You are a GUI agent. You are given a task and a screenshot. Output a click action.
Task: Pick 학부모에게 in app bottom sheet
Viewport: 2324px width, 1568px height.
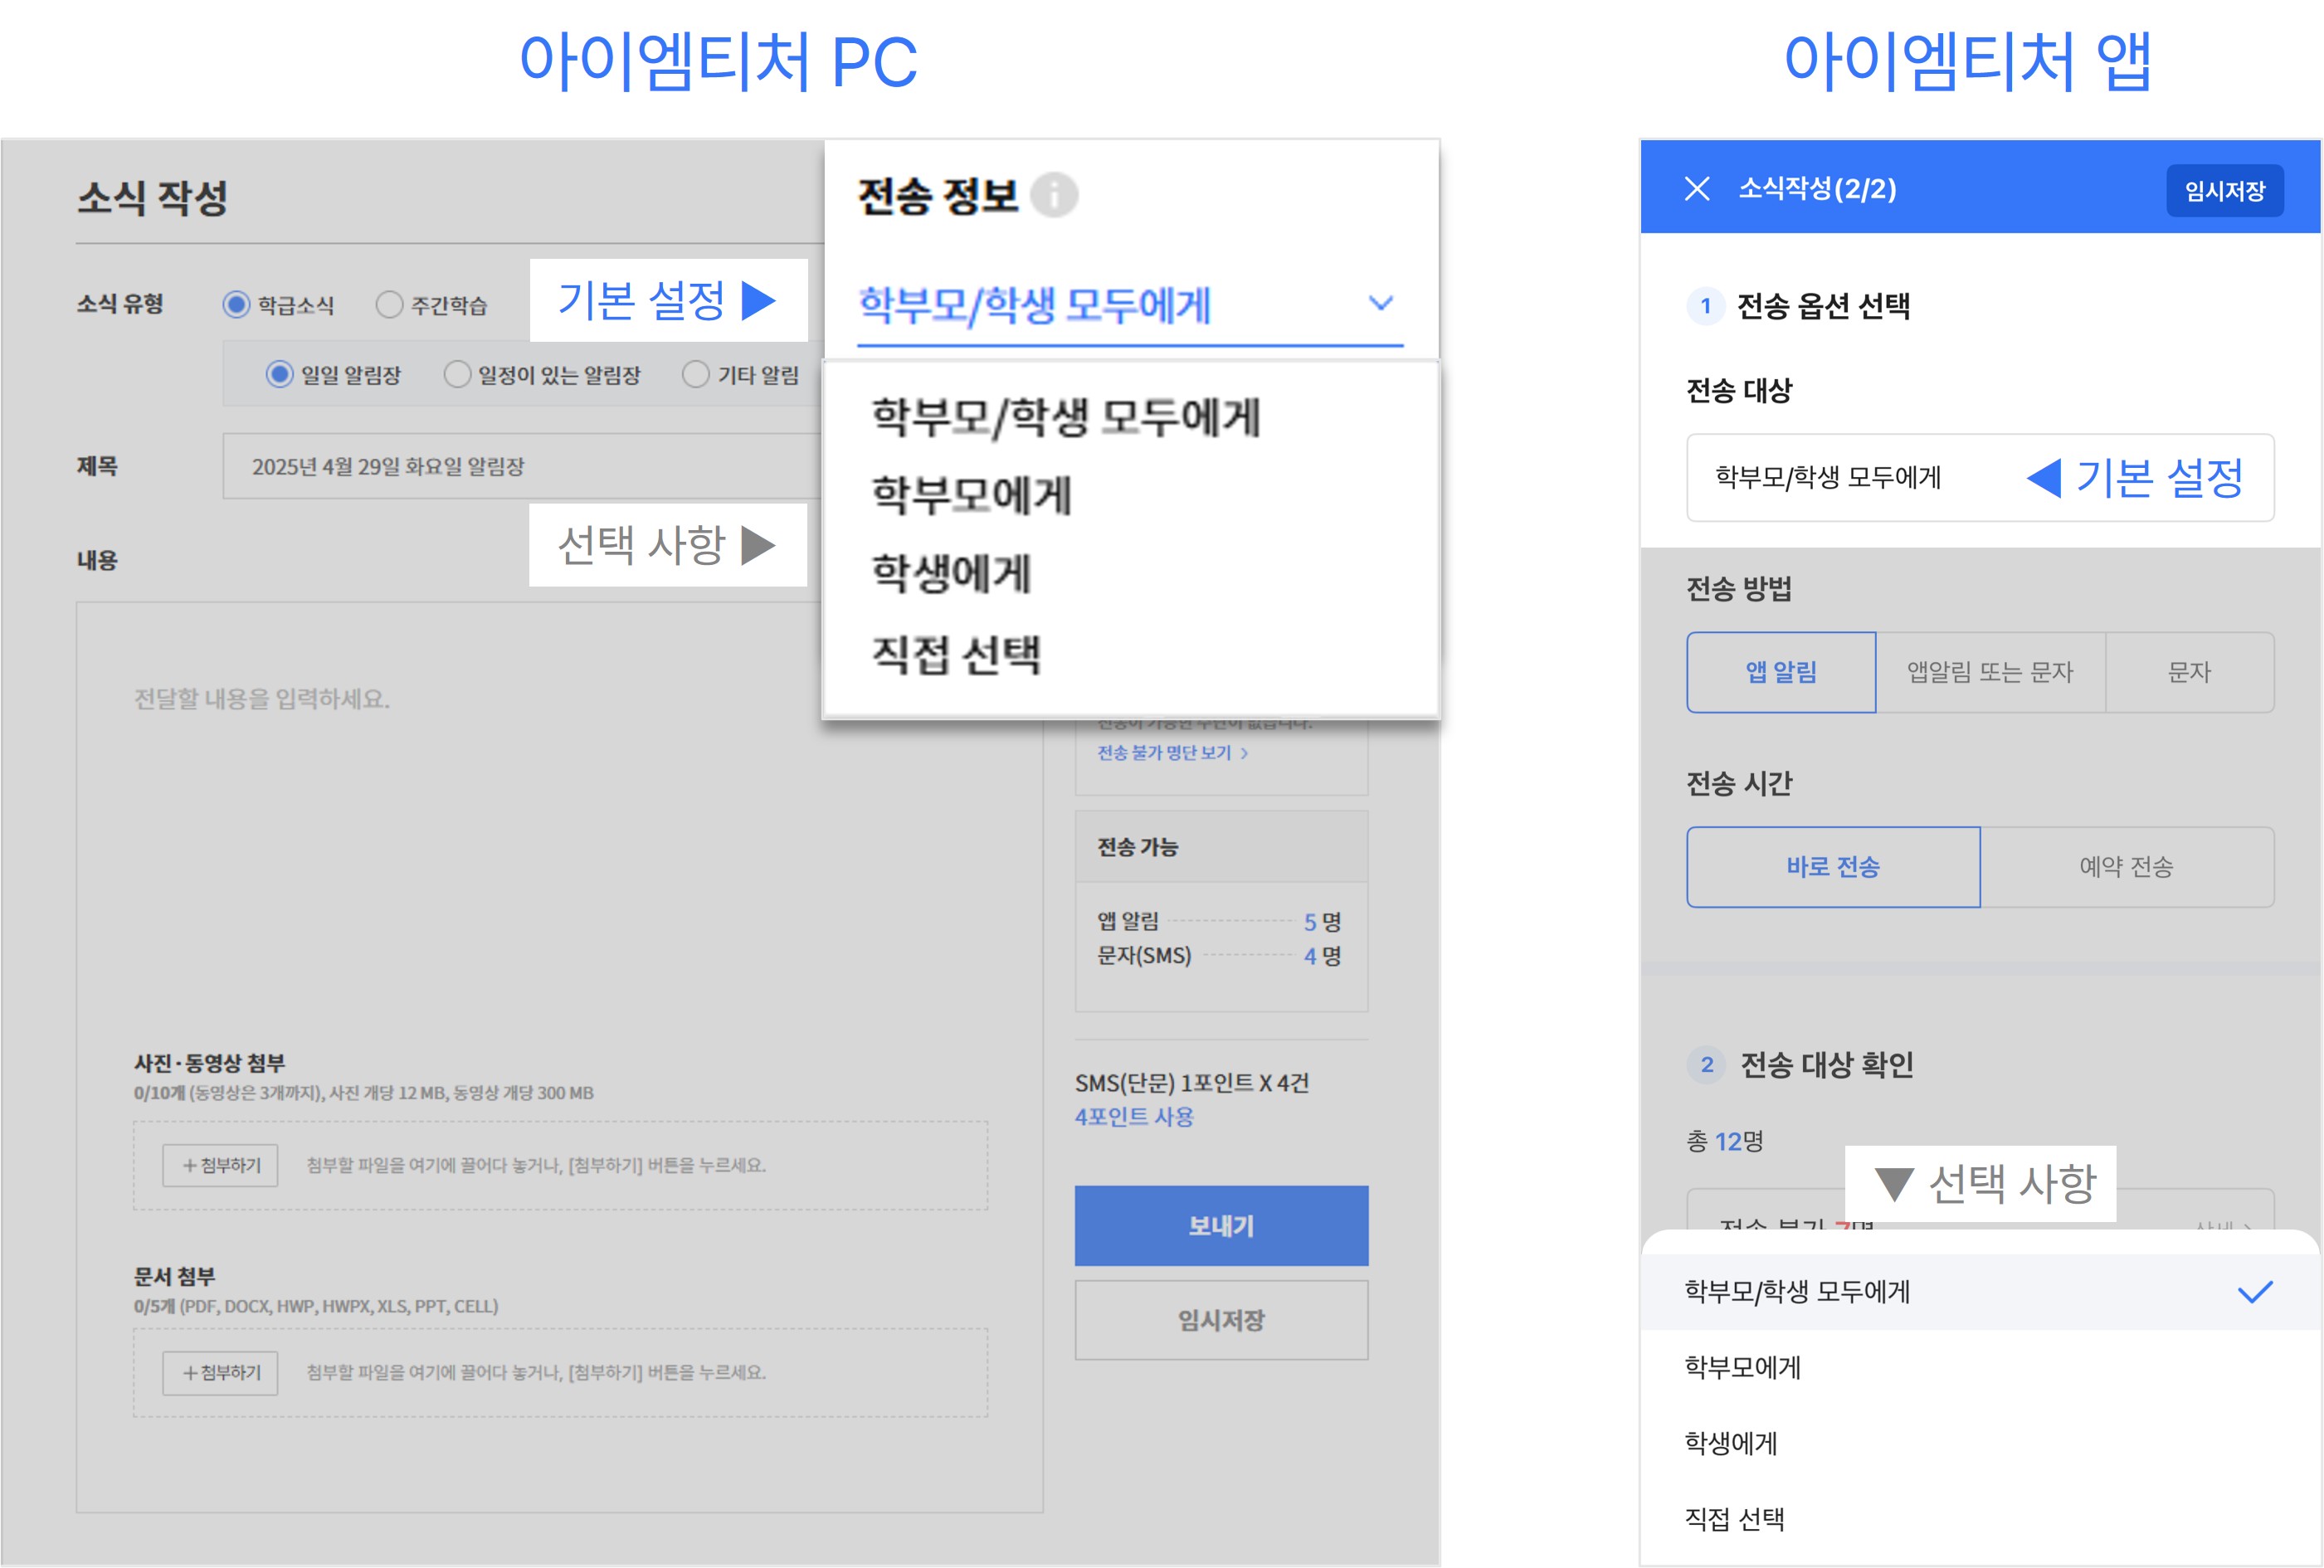[x=1980, y=1368]
